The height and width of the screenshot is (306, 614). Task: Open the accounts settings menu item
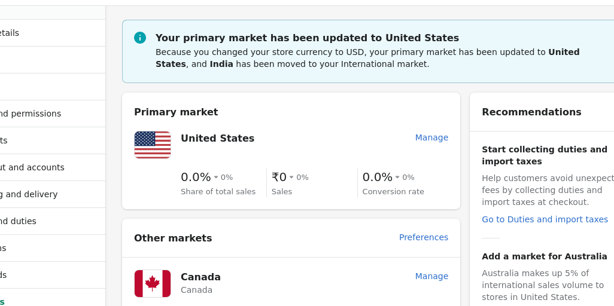32,167
